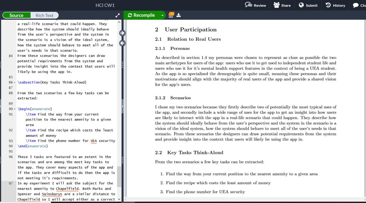Open the Share project dialog
The width and height of the screenshot is (366, 203).
click(x=282, y=5)
